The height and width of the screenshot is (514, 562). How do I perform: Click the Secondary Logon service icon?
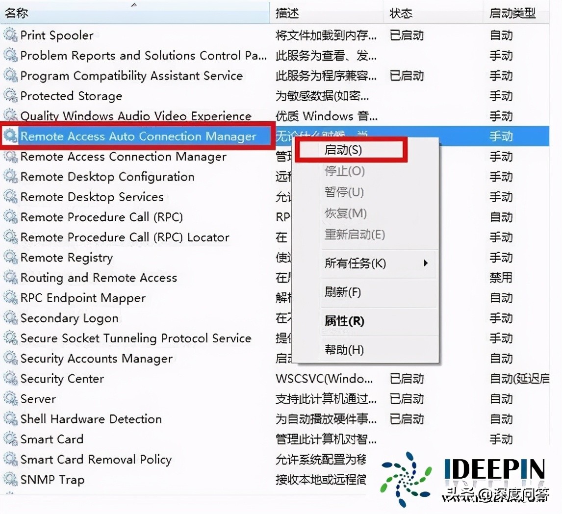tap(10, 318)
